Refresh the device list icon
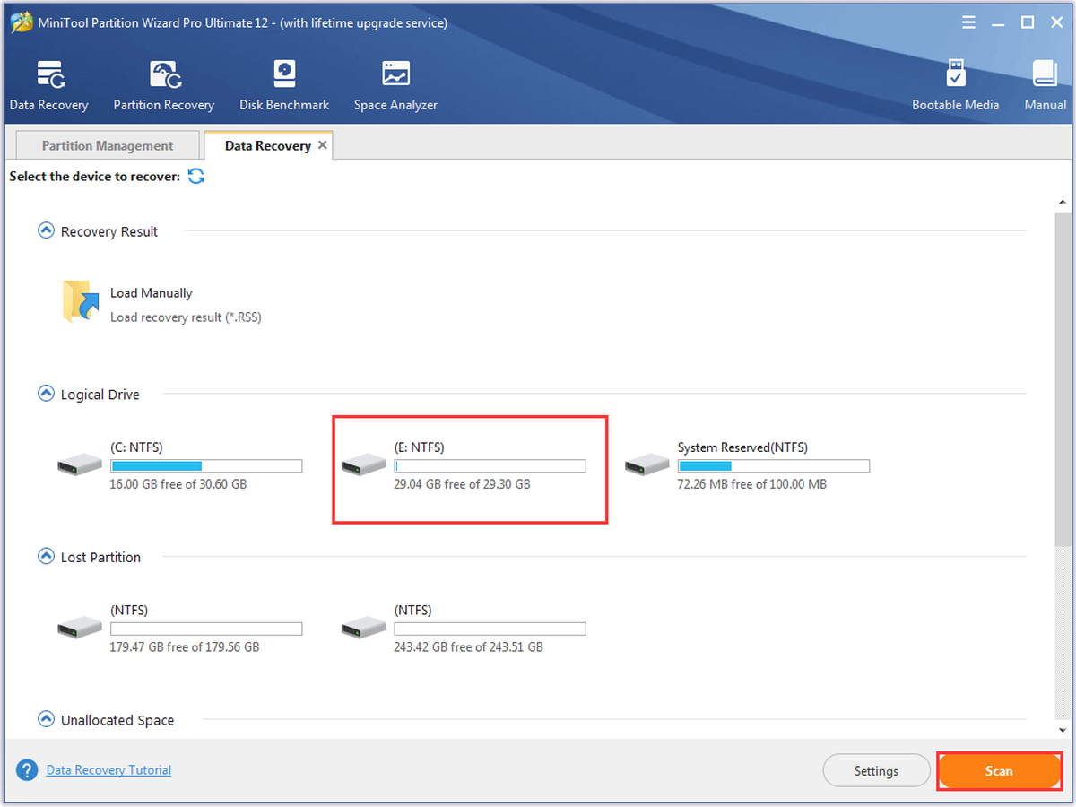The height and width of the screenshot is (807, 1076). click(x=195, y=176)
